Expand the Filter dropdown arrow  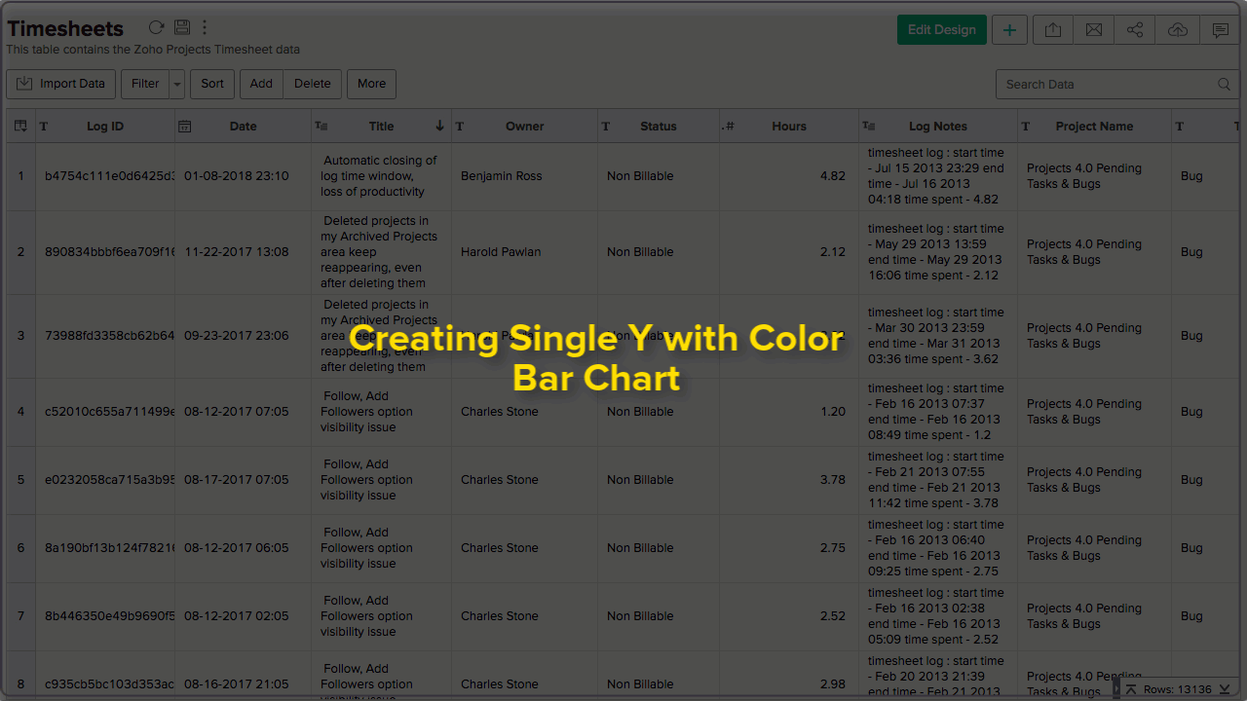pos(177,85)
